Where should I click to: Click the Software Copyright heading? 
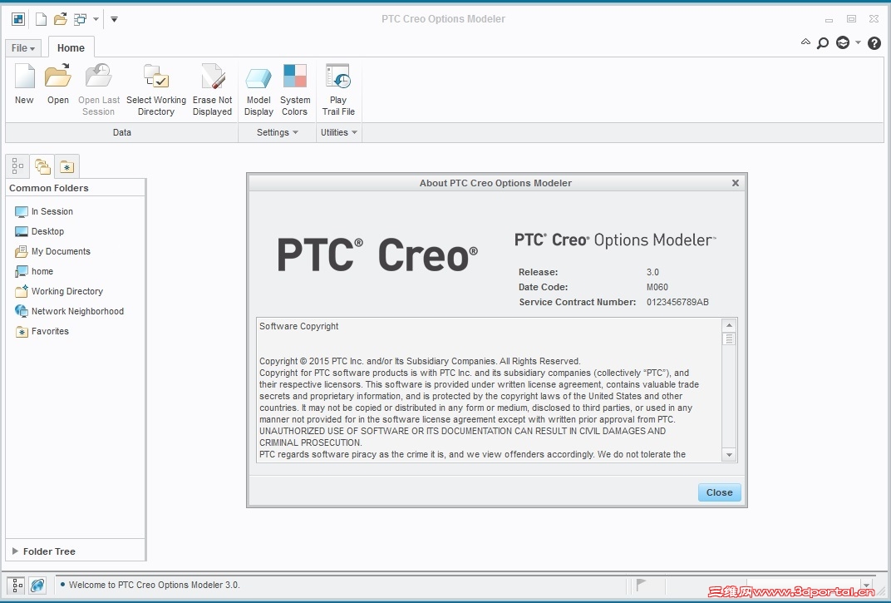[x=299, y=326]
